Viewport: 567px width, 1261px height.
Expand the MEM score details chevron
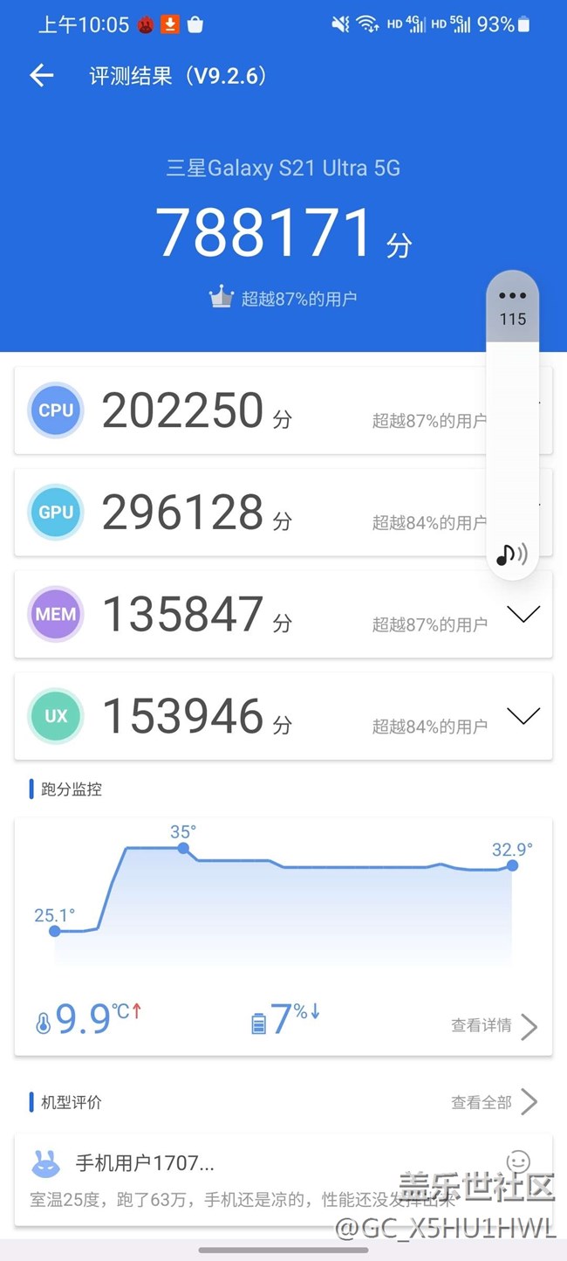pos(523,614)
